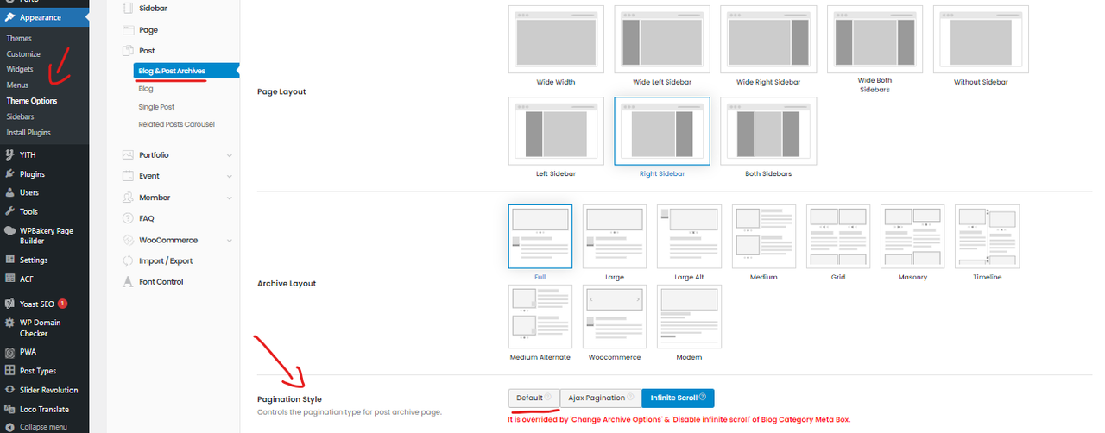1105x433 pixels.
Task: Click the WooCommerce cart icon
Action: pyautogui.click(x=128, y=240)
